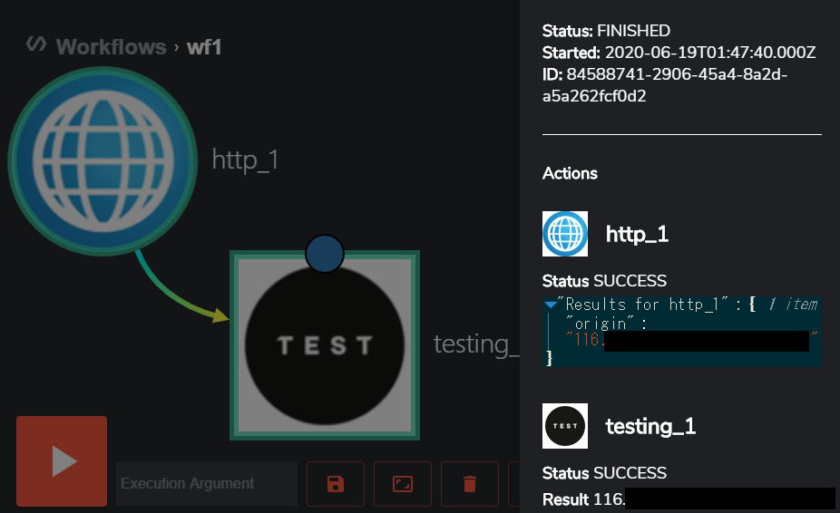Select the TEST testing_1 node in the workflow
This screenshot has width=840, height=513.
[325, 345]
